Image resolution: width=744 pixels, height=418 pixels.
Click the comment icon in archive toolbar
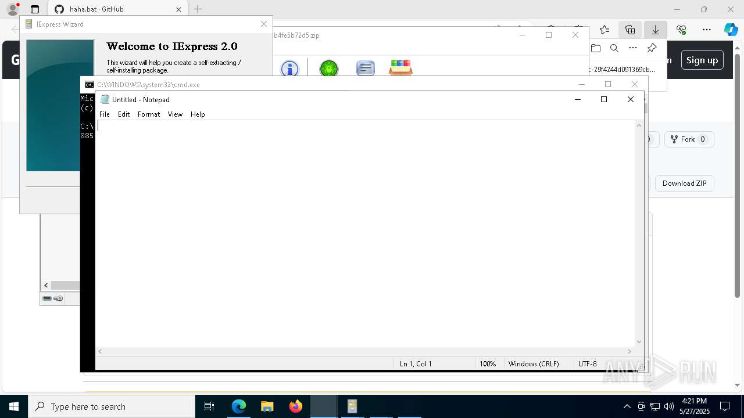click(x=365, y=69)
